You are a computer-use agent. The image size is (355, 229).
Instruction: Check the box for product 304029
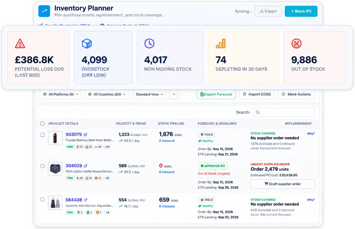(x=43, y=166)
